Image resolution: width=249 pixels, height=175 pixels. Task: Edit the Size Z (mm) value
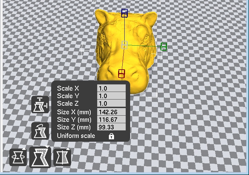[x=111, y=127]
